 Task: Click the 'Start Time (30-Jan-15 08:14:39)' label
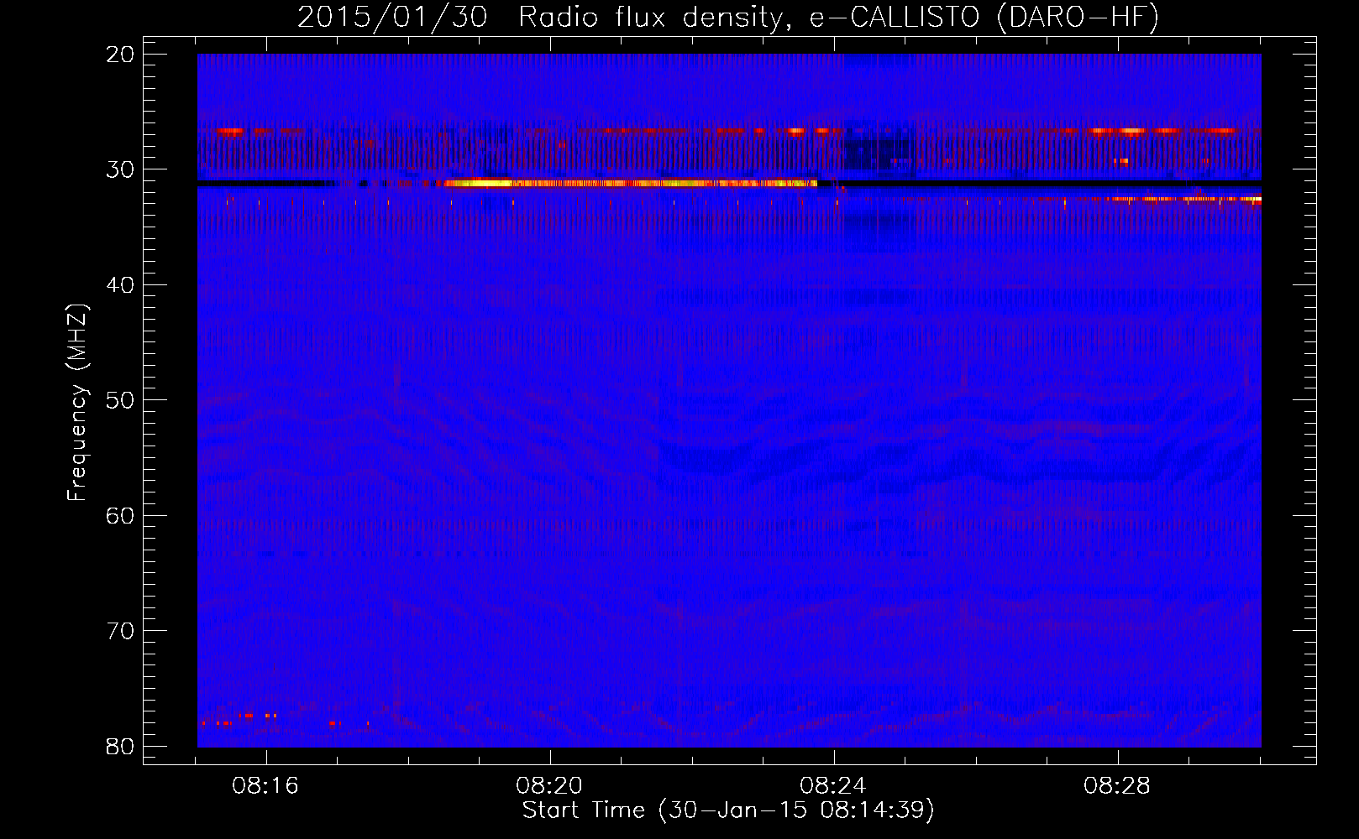click(728, 810)
